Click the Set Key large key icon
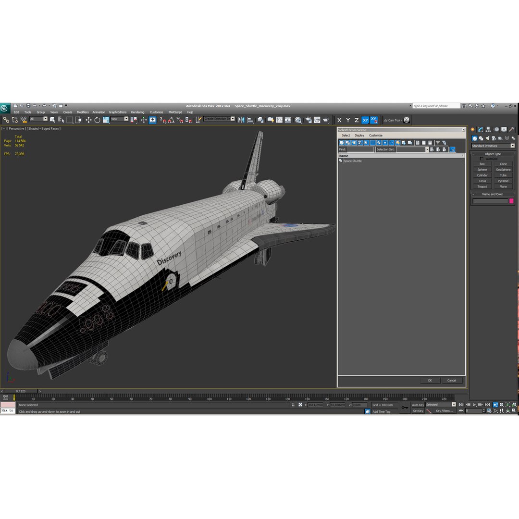519x519 pixels. pos(405,408)
